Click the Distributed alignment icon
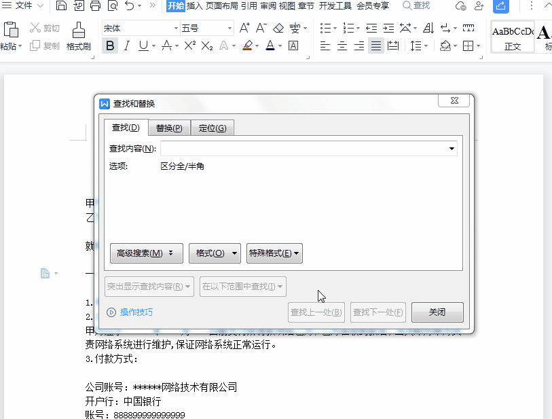This screenshot has height=419, width=552. (x=393, y=45)
